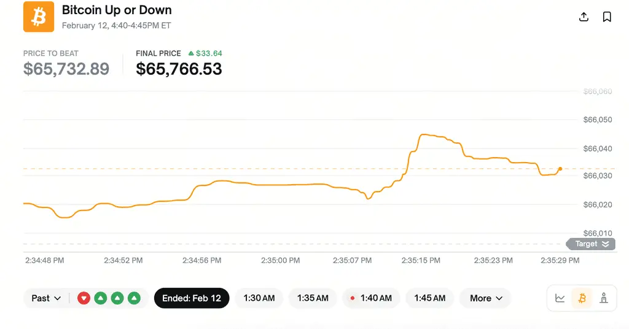
Task: Switch to the 1:35 AM tab
Action: 313,298
